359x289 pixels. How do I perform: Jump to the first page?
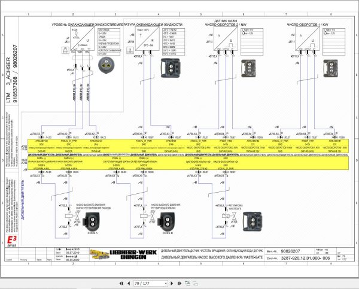tap(121, 283)
